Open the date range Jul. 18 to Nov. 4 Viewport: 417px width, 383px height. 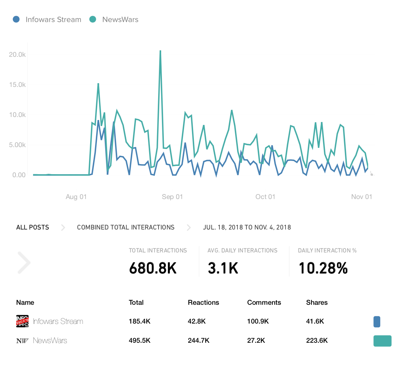pyautogui.click(x=247, y=227)
